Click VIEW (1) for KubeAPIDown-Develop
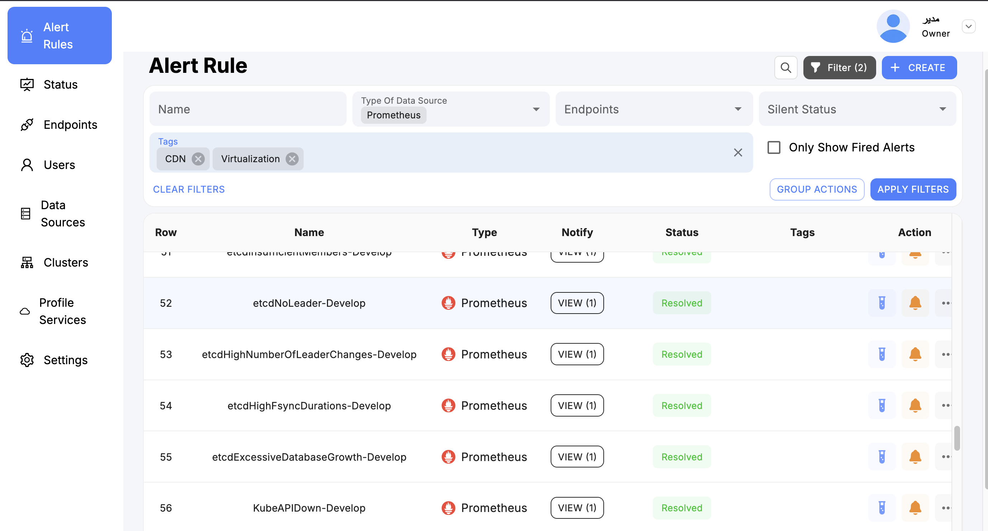 coord(577,508)
